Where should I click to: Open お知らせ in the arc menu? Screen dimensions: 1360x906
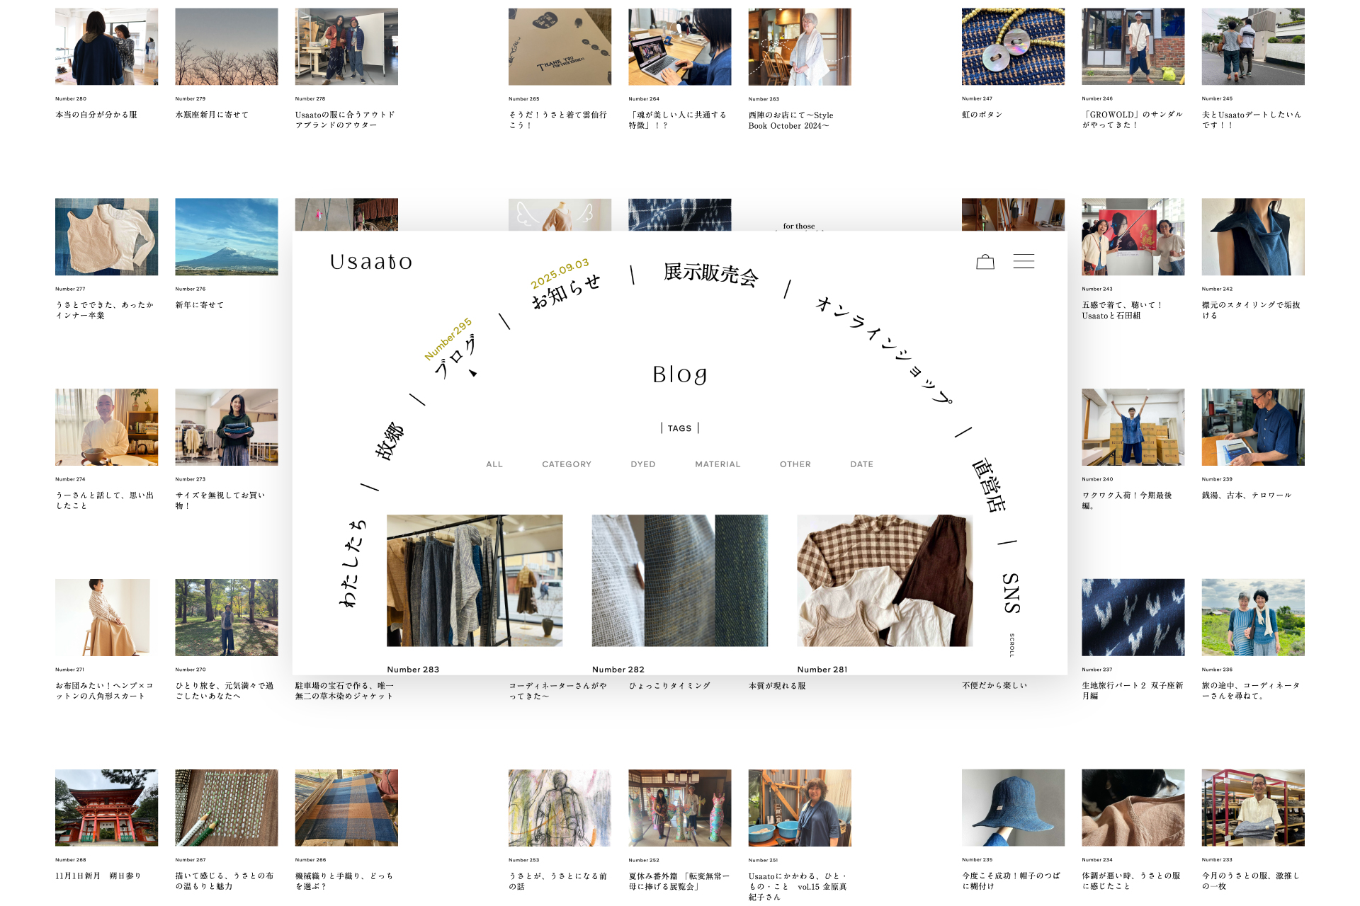click(566, 291)
